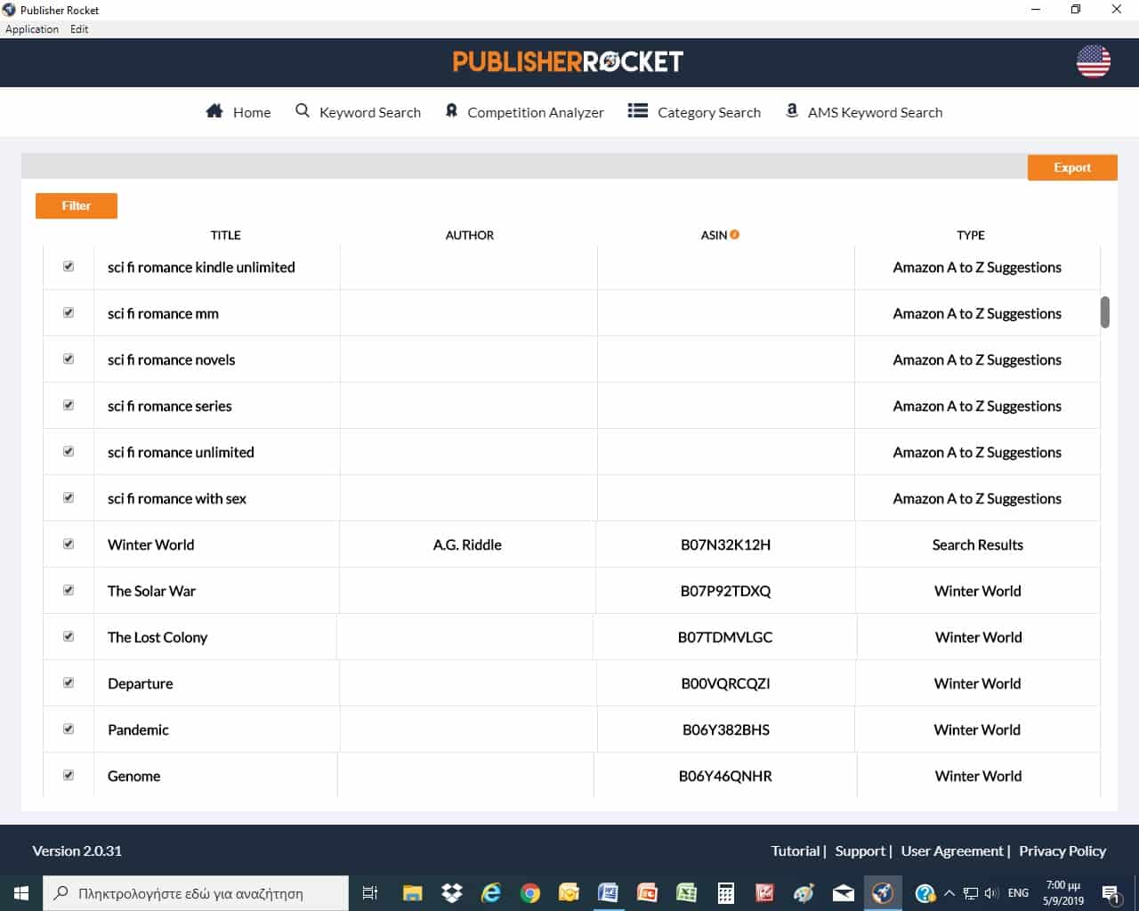The height and width of the screenshot is (911, 1139).
Task: Open Competition Analyzer via its icon
Action: tap(451, 110)
